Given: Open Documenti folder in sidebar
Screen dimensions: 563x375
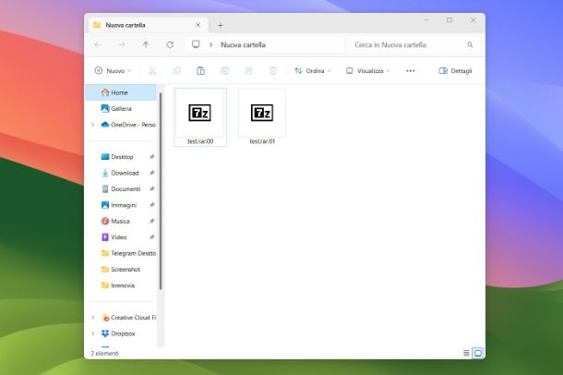Looking at the screenshot, I should pos(121,189).
